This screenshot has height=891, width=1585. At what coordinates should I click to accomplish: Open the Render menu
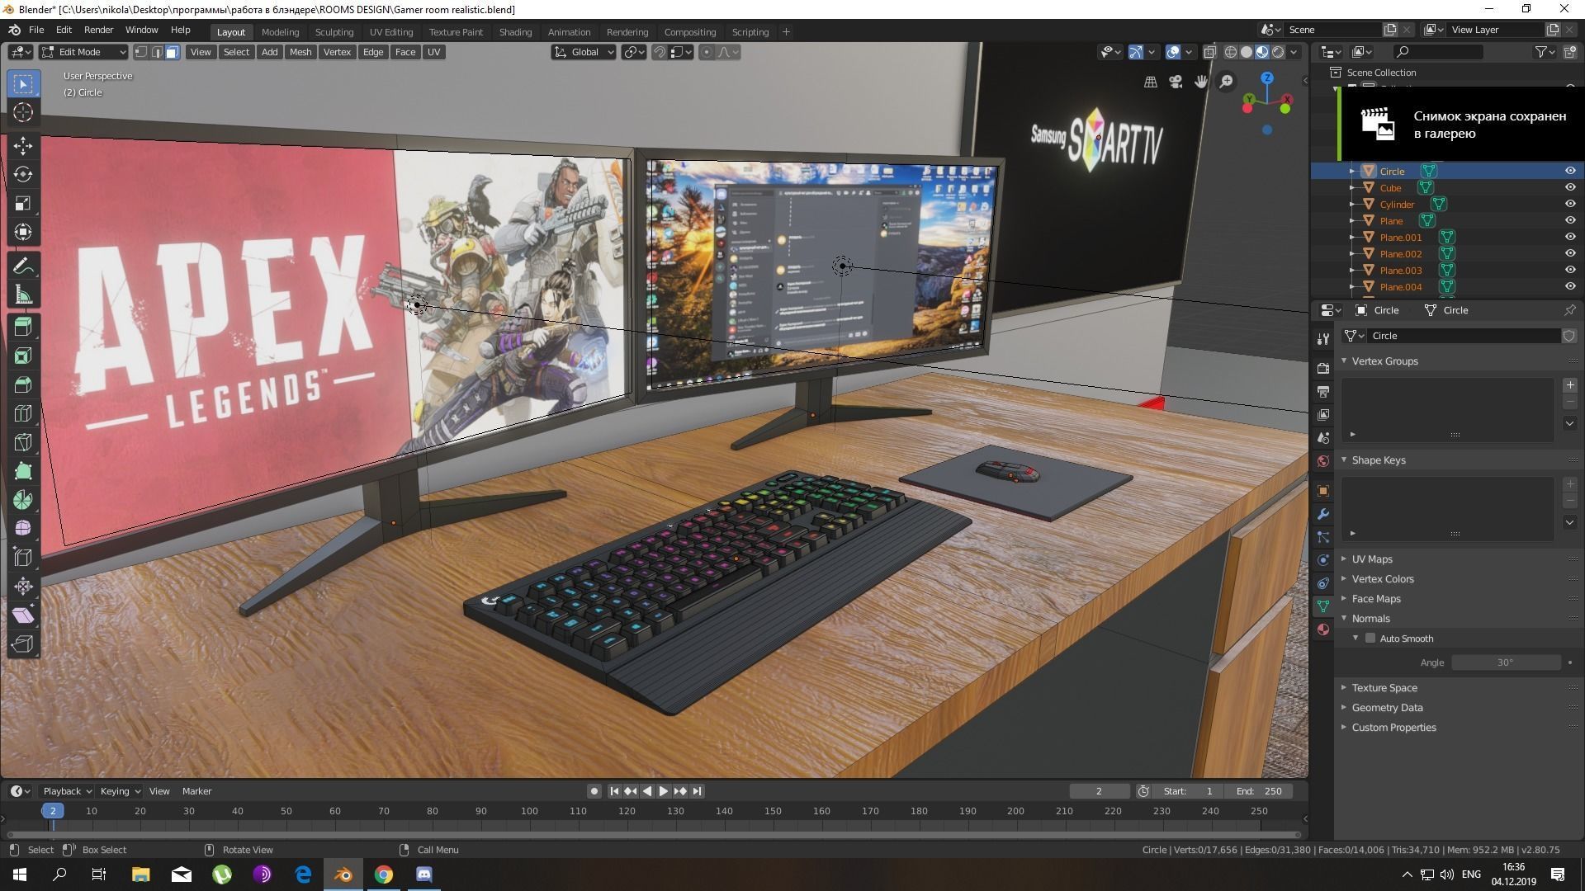98,30
